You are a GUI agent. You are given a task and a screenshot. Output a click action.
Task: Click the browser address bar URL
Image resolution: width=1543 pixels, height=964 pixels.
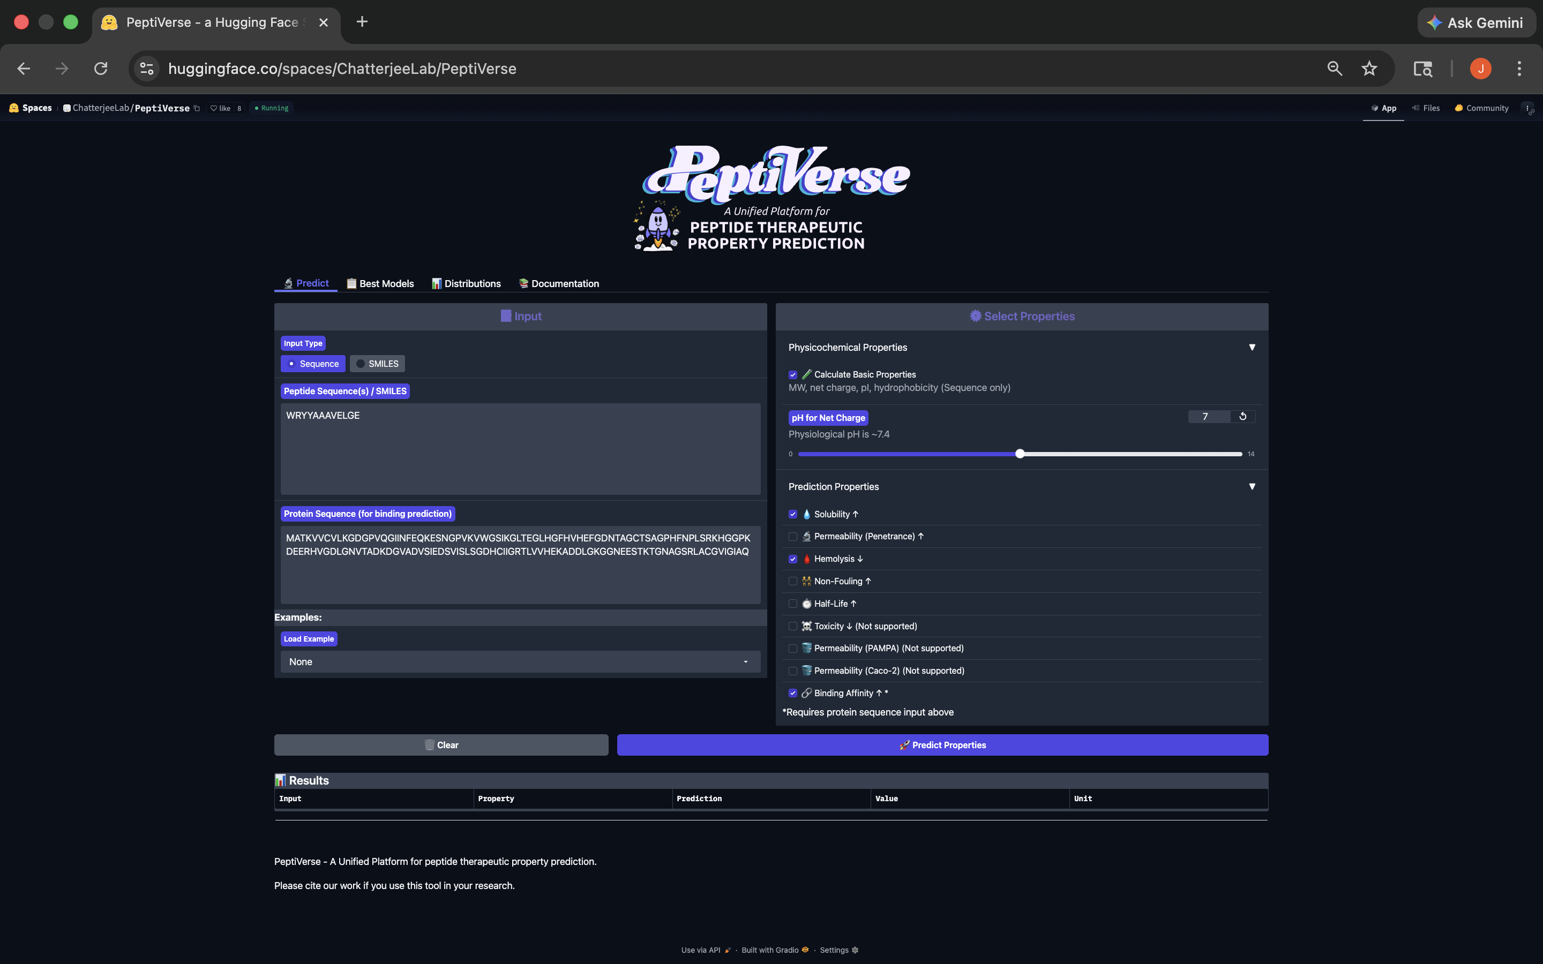click(342, 69)
